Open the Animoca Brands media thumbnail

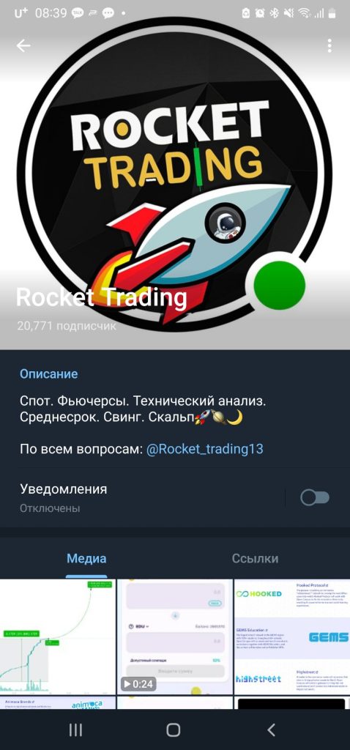click(x=58, y=702)
